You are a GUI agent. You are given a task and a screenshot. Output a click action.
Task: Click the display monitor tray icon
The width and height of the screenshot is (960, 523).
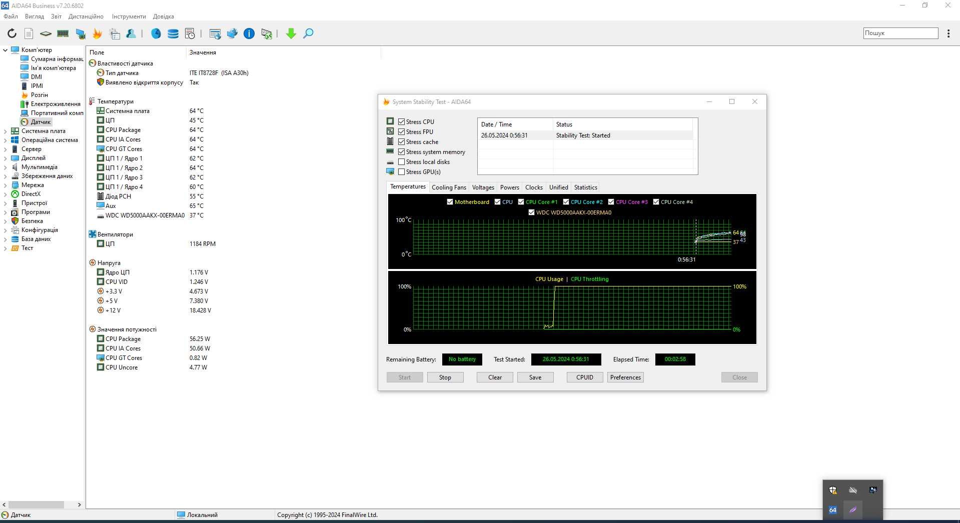tap(873, 490)
